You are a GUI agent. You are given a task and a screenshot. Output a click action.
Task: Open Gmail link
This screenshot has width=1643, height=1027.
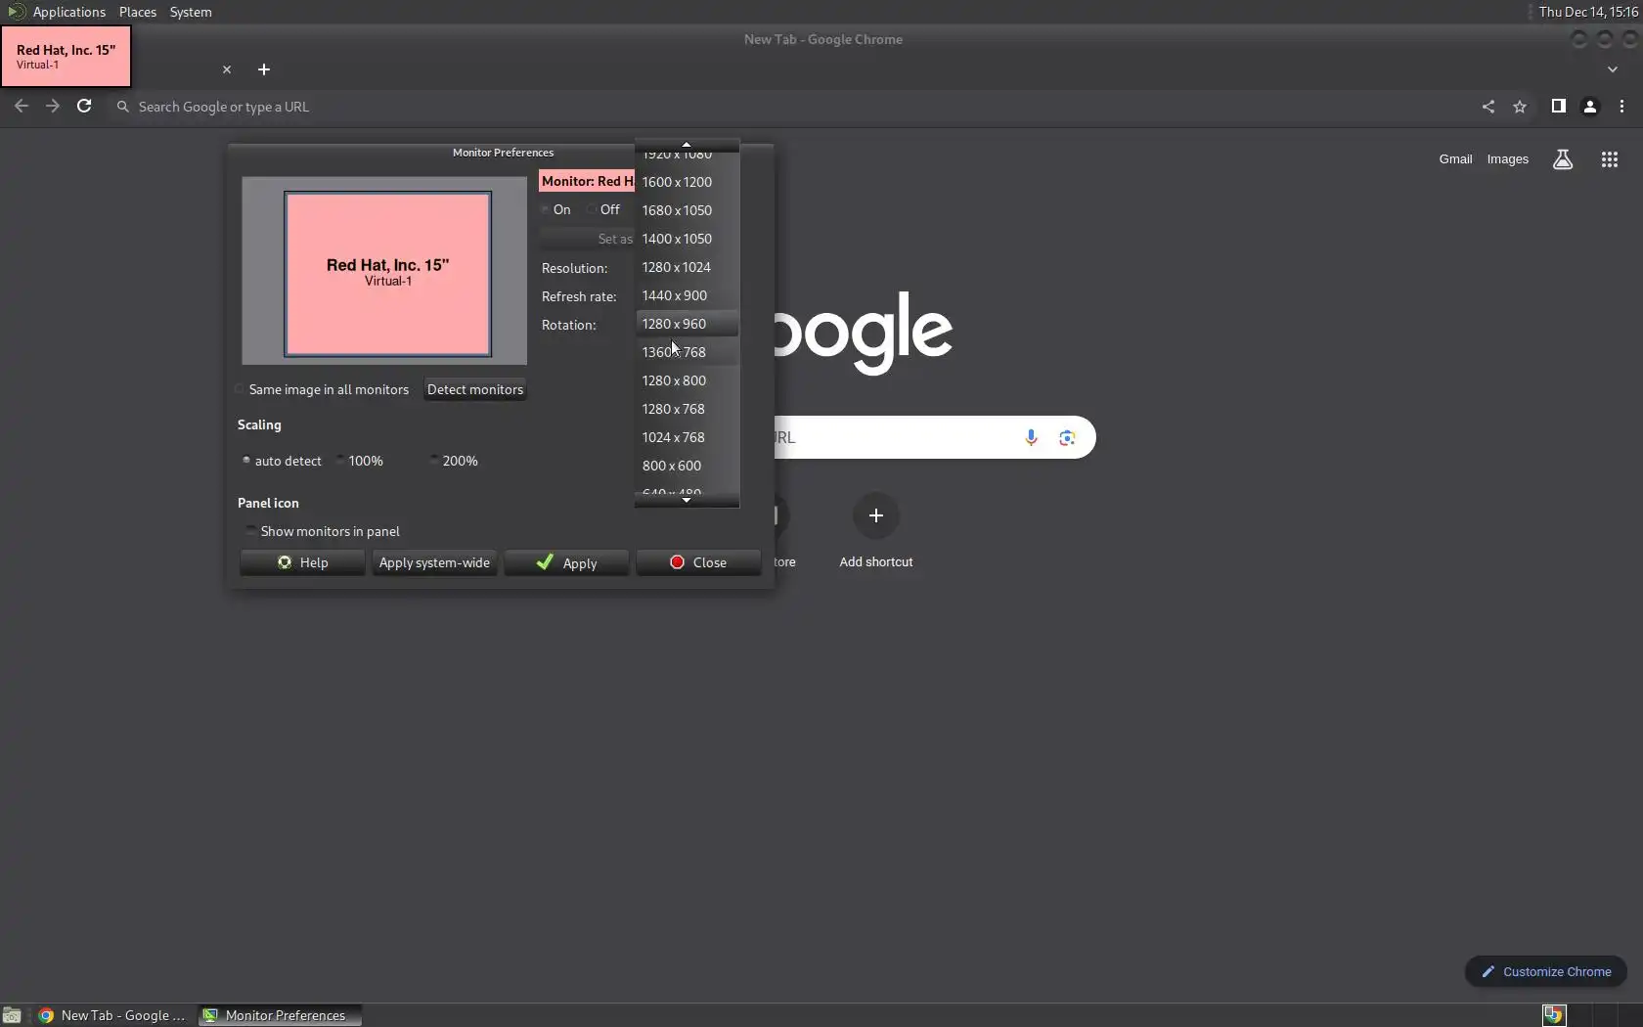[x=1455, y=159]
